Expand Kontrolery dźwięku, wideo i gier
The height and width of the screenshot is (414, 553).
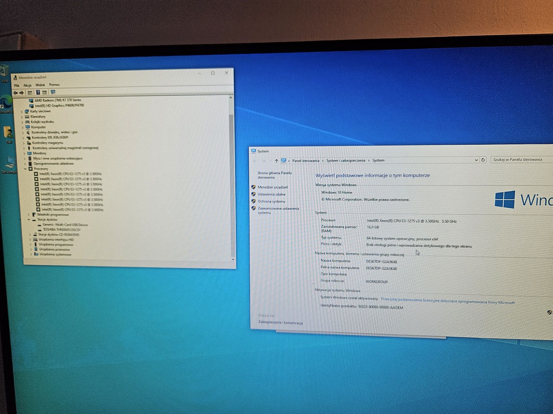click(x=23, y=133)
